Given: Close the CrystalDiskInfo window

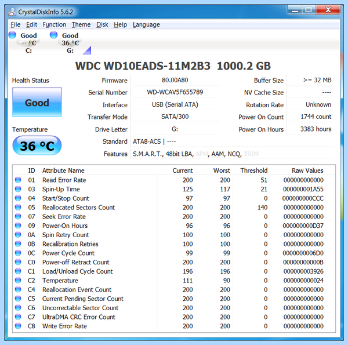Looking at the screenshot, I should 328,10.
